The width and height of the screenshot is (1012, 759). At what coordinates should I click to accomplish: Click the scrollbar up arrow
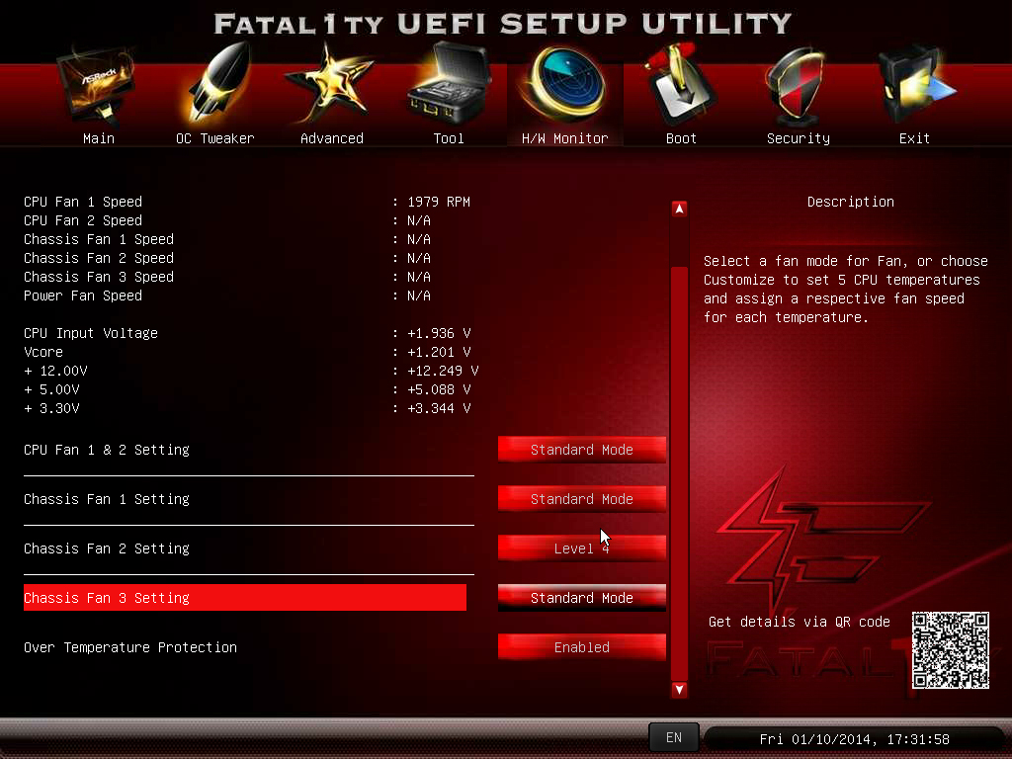point(679,209)
